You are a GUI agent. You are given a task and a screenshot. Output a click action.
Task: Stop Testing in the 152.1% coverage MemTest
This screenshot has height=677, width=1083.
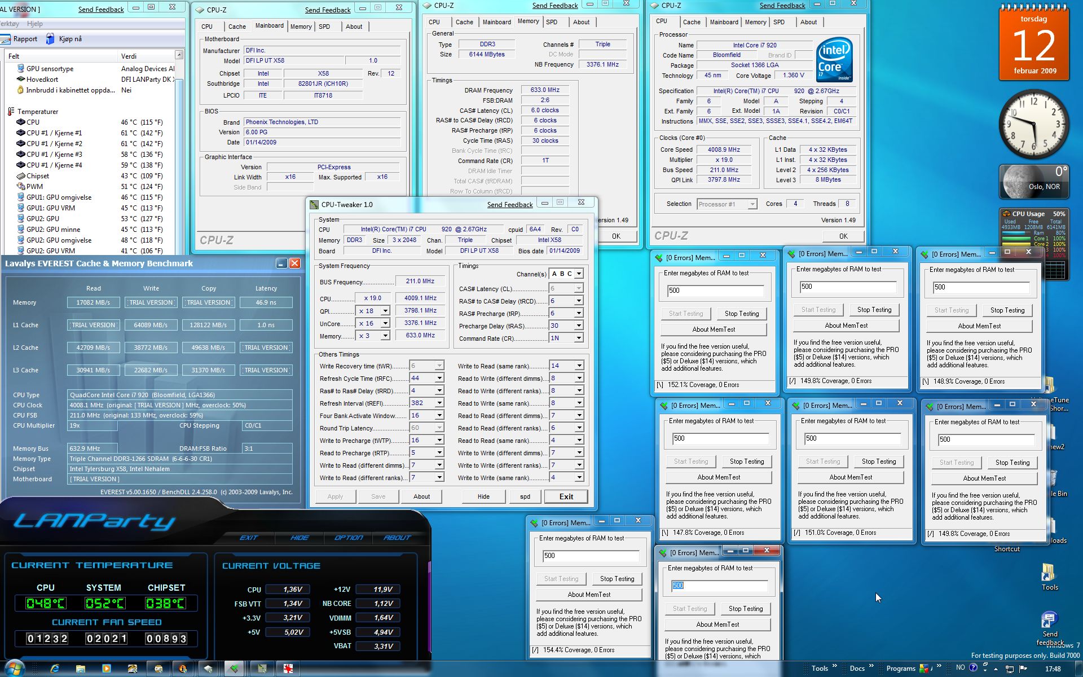pos(741,314)
